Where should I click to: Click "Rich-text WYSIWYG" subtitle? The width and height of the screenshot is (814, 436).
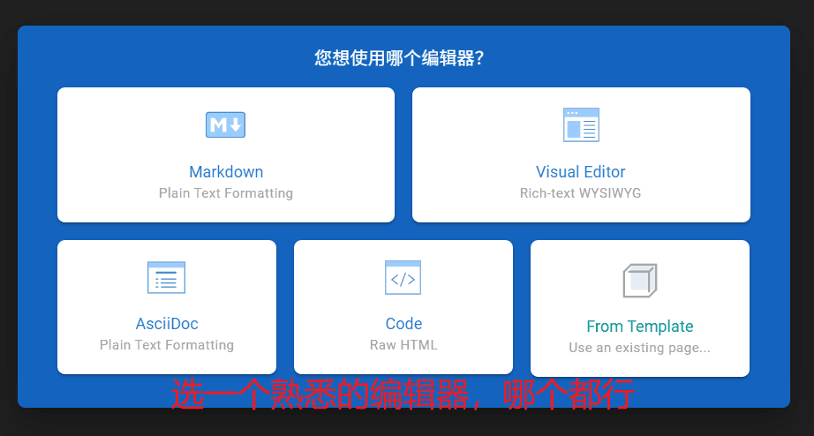pyautogui.click(x=580, y=193)
